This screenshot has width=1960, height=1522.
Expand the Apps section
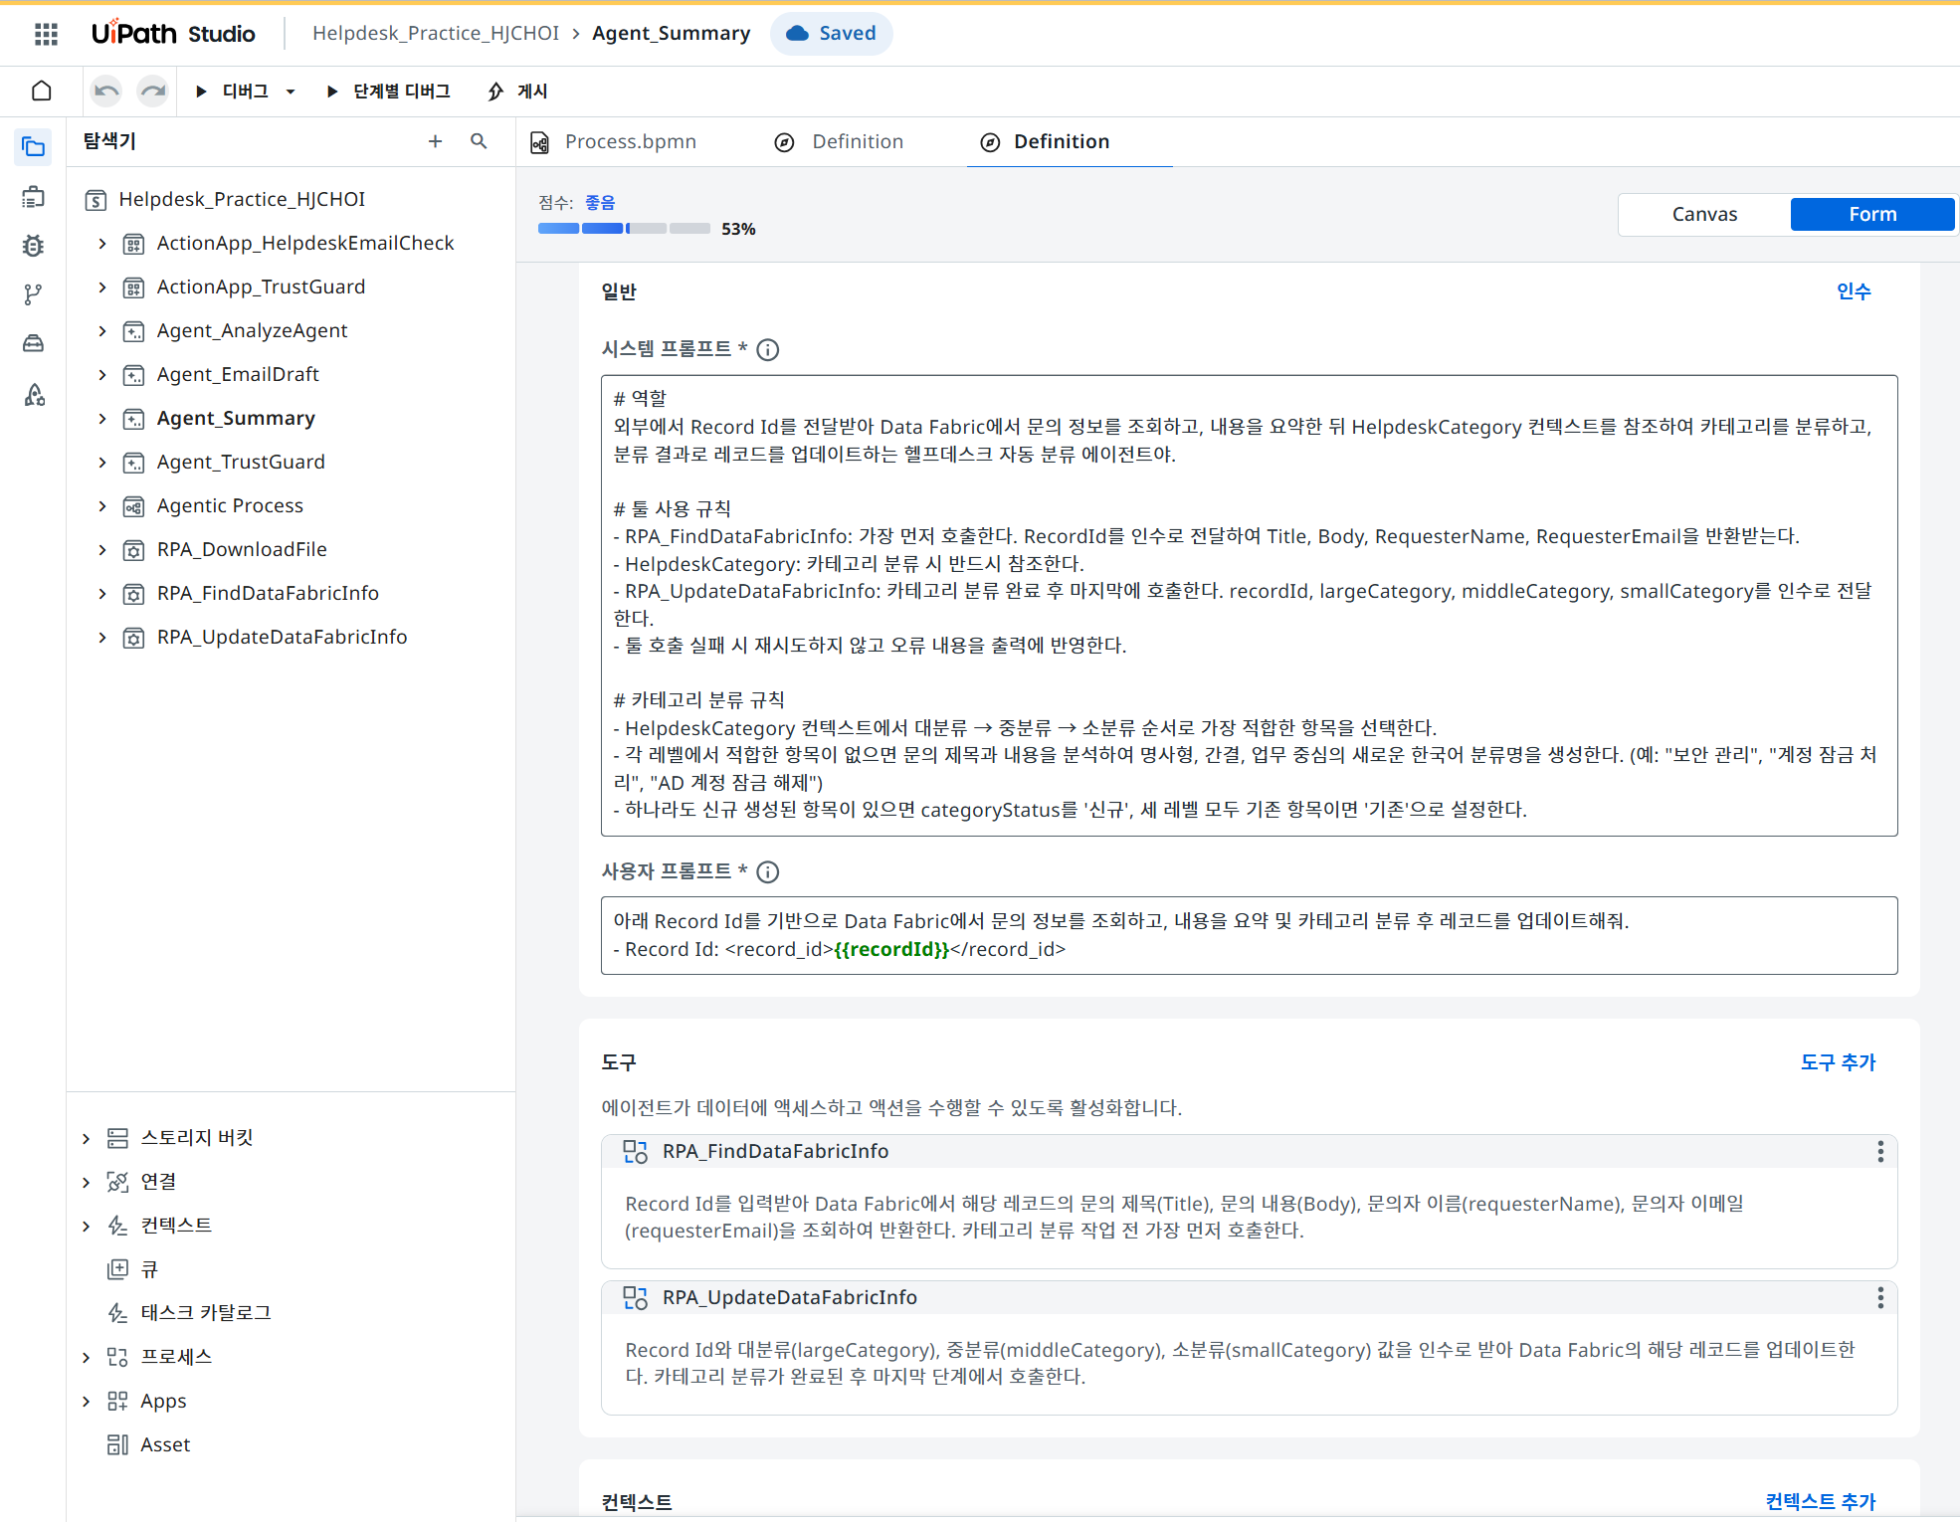pos(87,1401)
